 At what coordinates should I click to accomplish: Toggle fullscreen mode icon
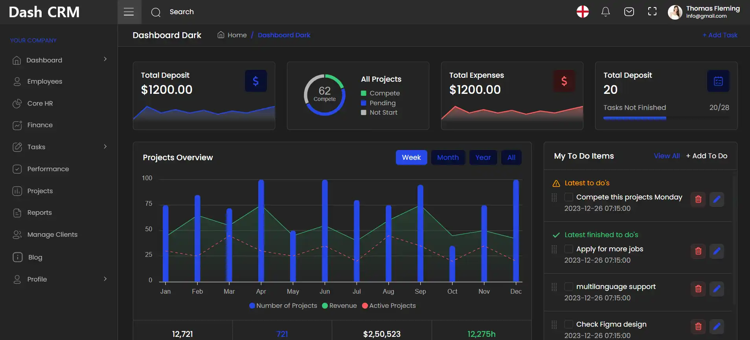point(652,12)
